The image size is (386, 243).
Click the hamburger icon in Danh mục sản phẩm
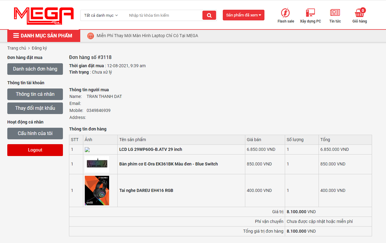[16, 36]
